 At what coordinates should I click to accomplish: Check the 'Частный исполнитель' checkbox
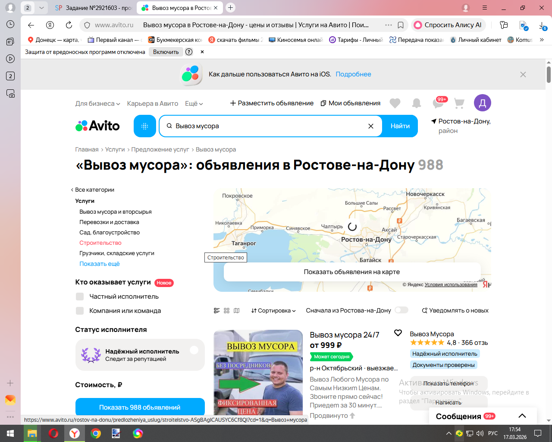point(80,297)
